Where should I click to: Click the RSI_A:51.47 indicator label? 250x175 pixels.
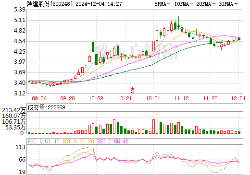43,141
